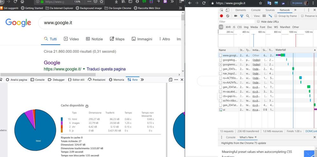317x157 pixels.
Task: Open Firefox Console devtools tab
Action: click(x=37, y=80)
